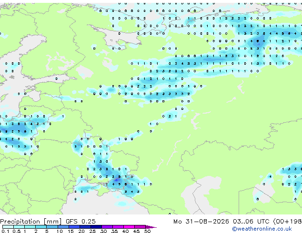Click the 30–35 mm purple legend swatch
The height and width of the screenshot is (233, 302).
(x=107, y=227)
